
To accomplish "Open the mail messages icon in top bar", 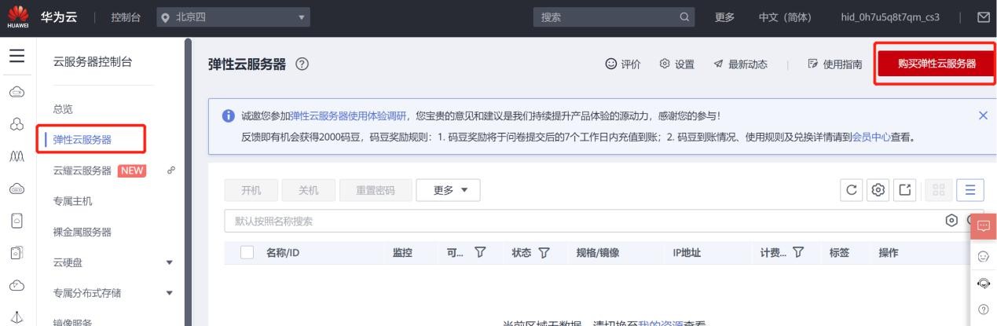I will click(x=982, y=16).
